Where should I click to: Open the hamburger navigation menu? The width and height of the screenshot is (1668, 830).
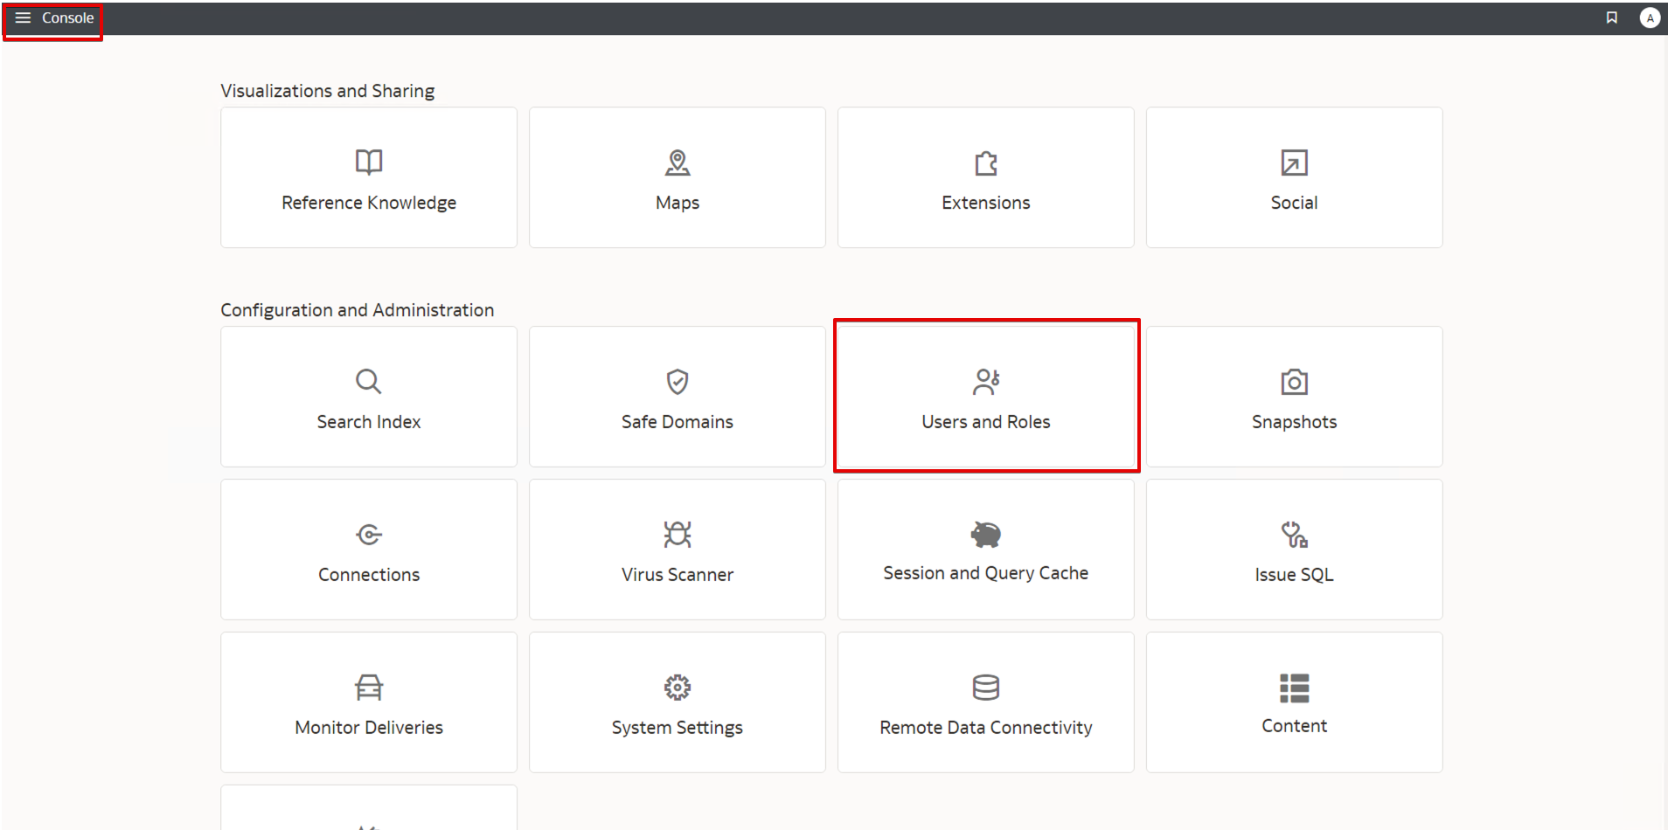point(23,18)
